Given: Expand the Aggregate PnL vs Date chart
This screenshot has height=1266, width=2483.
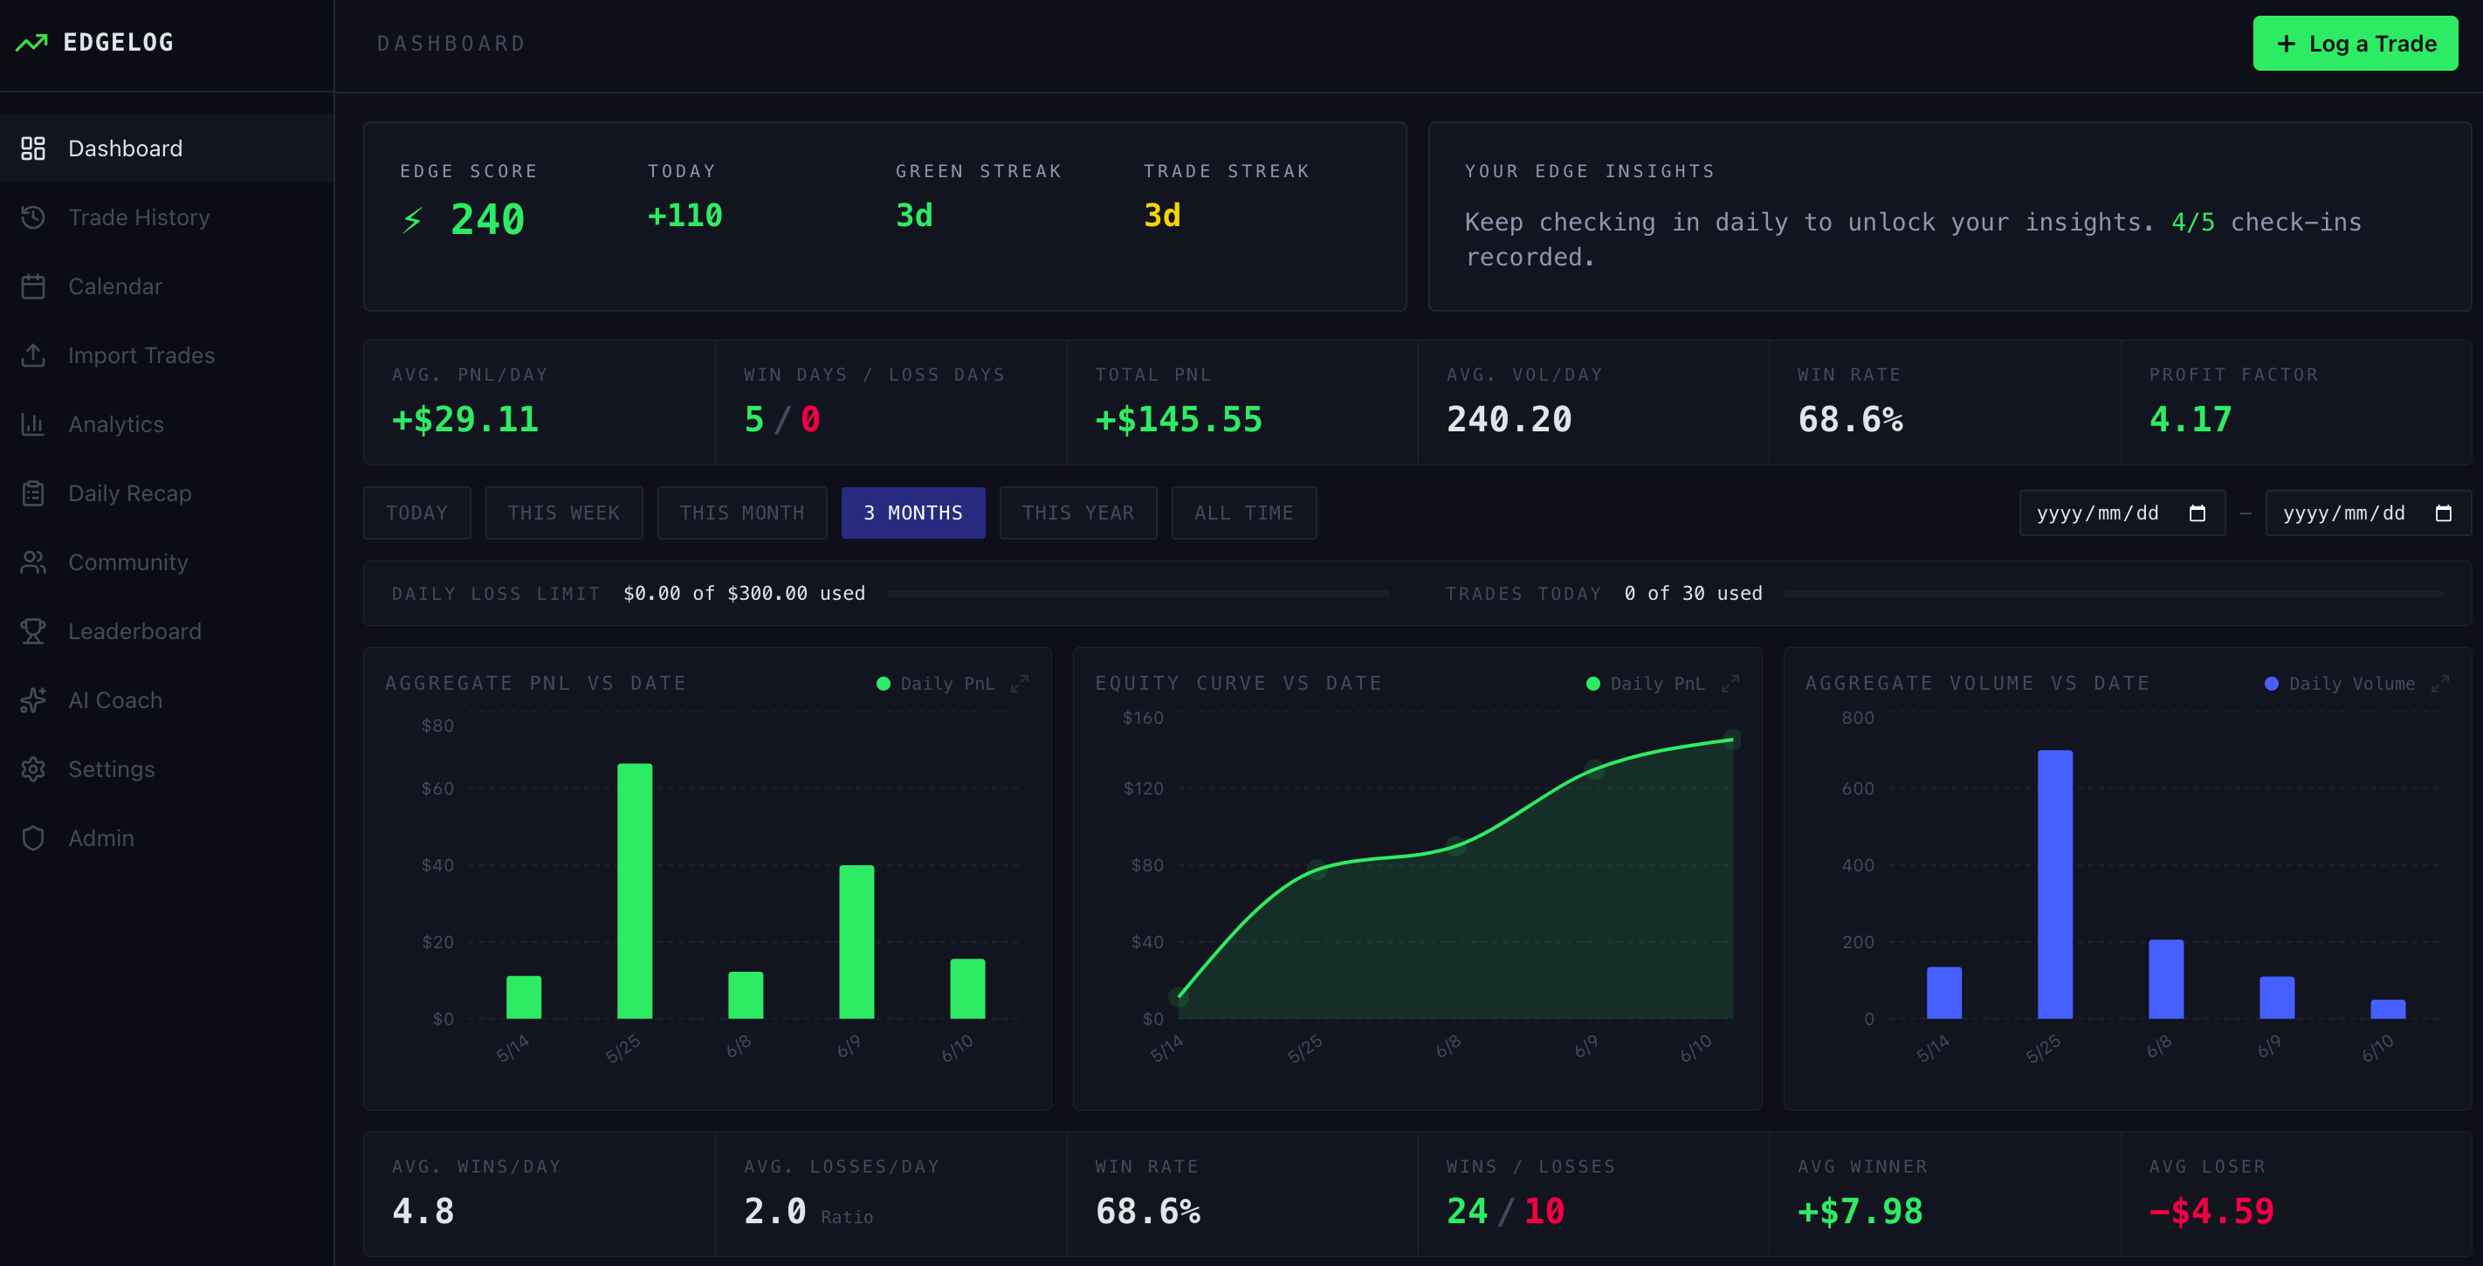Looking at the screenshot, I should point(1020,684).
